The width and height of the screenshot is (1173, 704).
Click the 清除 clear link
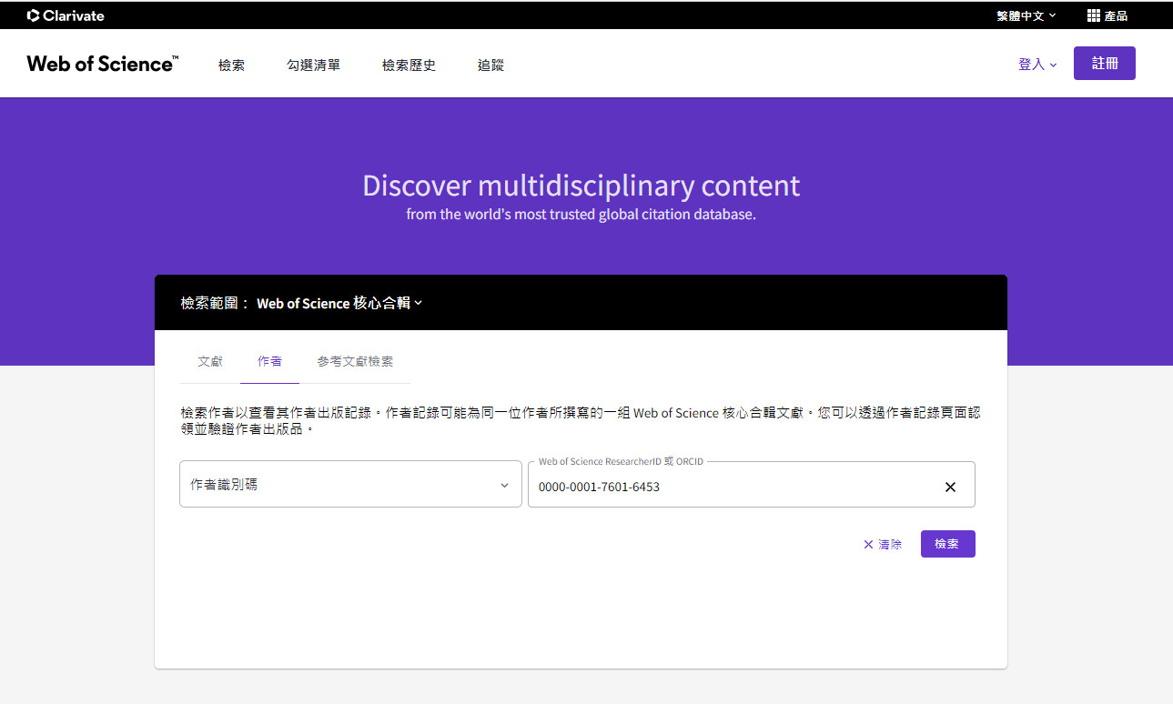point(883,544)
